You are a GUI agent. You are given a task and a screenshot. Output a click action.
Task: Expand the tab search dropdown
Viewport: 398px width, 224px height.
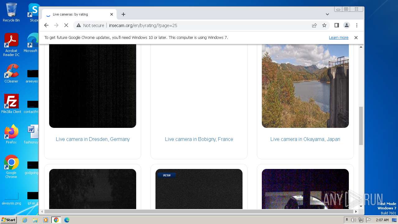point(327,14)
